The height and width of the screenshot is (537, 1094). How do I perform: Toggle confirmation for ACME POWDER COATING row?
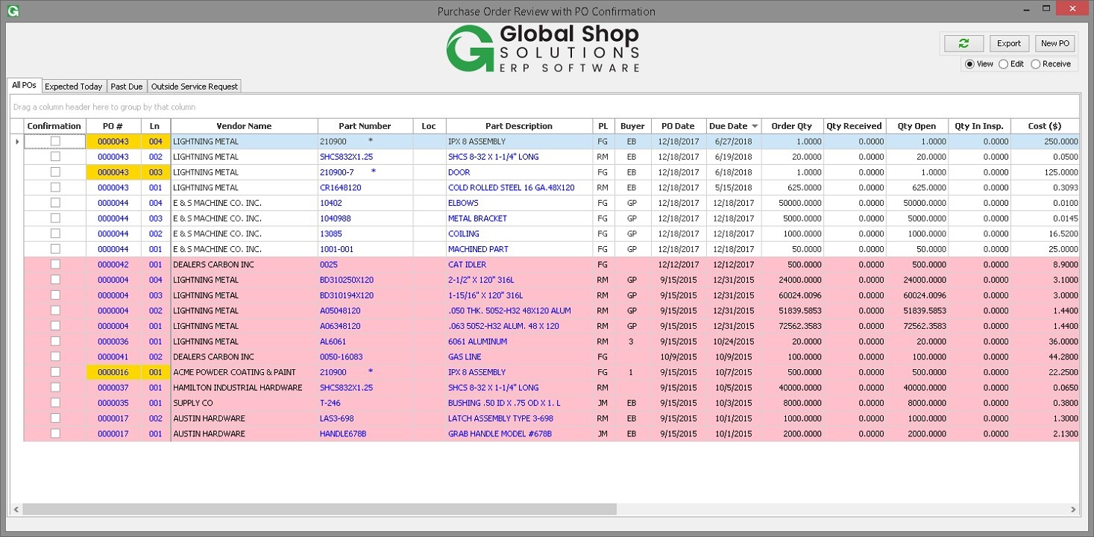[54, 372]
